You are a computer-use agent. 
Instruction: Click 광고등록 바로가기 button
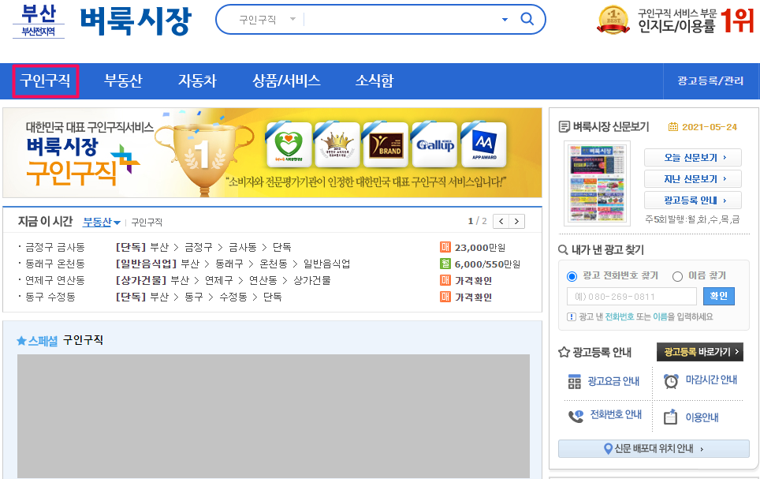click(700, 352)
